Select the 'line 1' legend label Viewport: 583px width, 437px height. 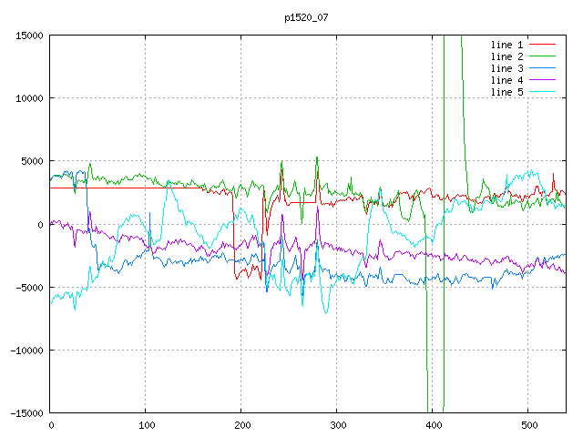(x=507, y=44)
